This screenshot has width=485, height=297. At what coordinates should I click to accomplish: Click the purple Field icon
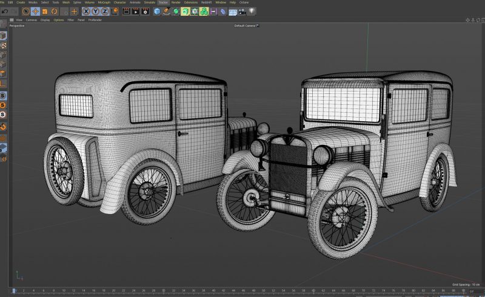coord(213,12)
